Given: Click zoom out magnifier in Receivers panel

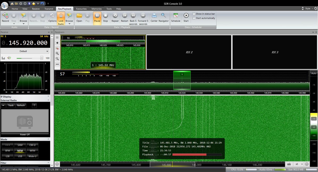Looking at the screenshot, I should point(57,59).
